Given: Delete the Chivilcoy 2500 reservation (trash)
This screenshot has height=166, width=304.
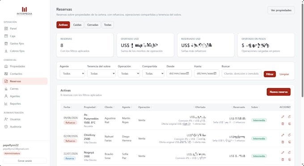Looking at the screenshot, I should tap(283, 142).
